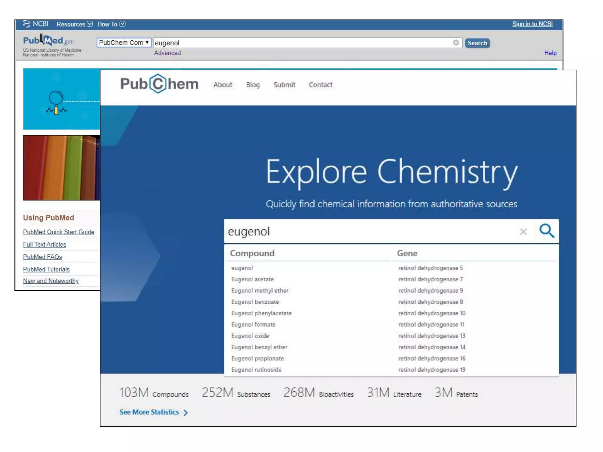Open PubMed Quick Start Guide link
603x452 pixels.
pos(59,232)
